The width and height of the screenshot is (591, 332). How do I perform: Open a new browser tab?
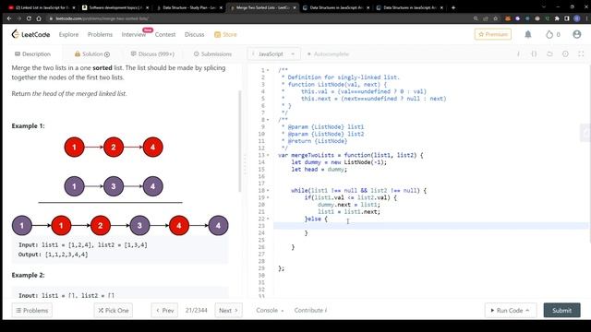[453, 7]
